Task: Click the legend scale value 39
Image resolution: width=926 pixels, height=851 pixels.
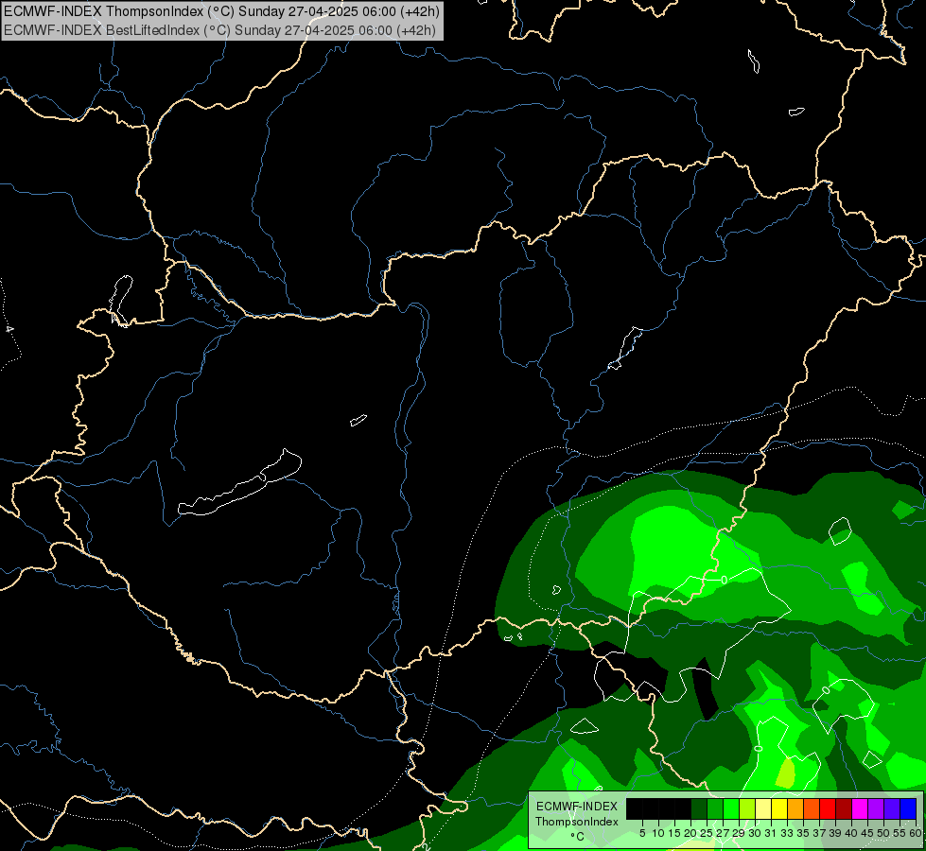Action: [835, 833]
